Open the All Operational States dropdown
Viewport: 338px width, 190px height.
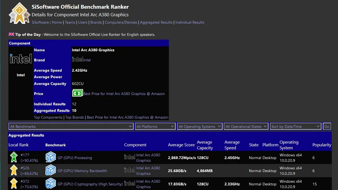(246, 127)
